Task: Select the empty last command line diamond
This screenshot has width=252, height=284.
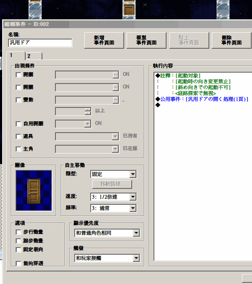Action: click(x=158, y=105)
